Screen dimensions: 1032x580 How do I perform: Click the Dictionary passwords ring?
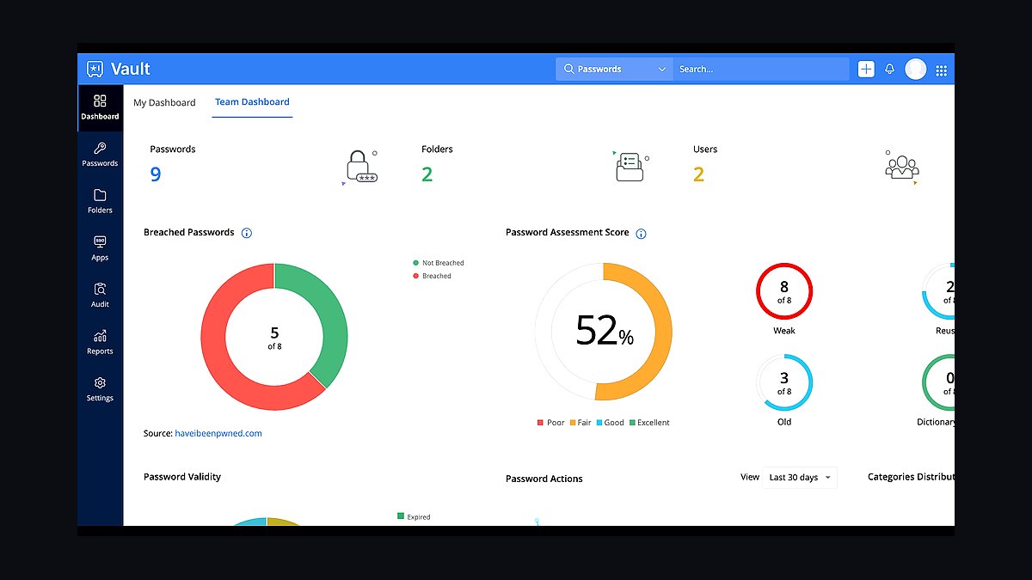[x=938, y=382]
